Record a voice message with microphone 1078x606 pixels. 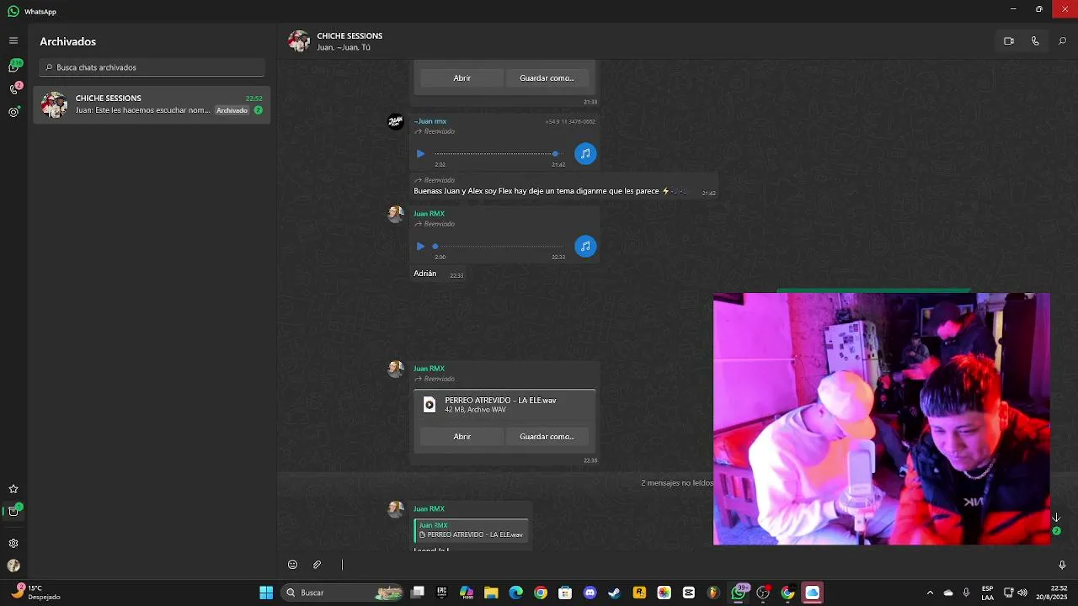(x=1062, y=565)
